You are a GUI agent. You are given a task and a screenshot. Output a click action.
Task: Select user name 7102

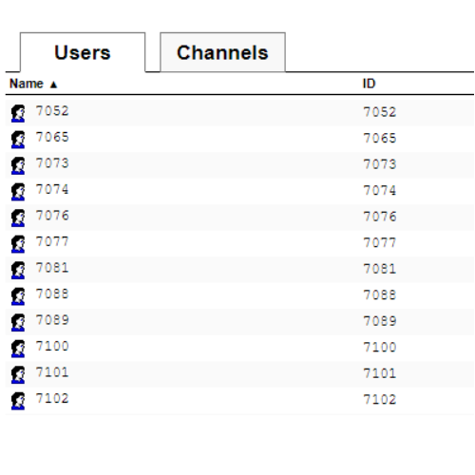pos(52,398)
